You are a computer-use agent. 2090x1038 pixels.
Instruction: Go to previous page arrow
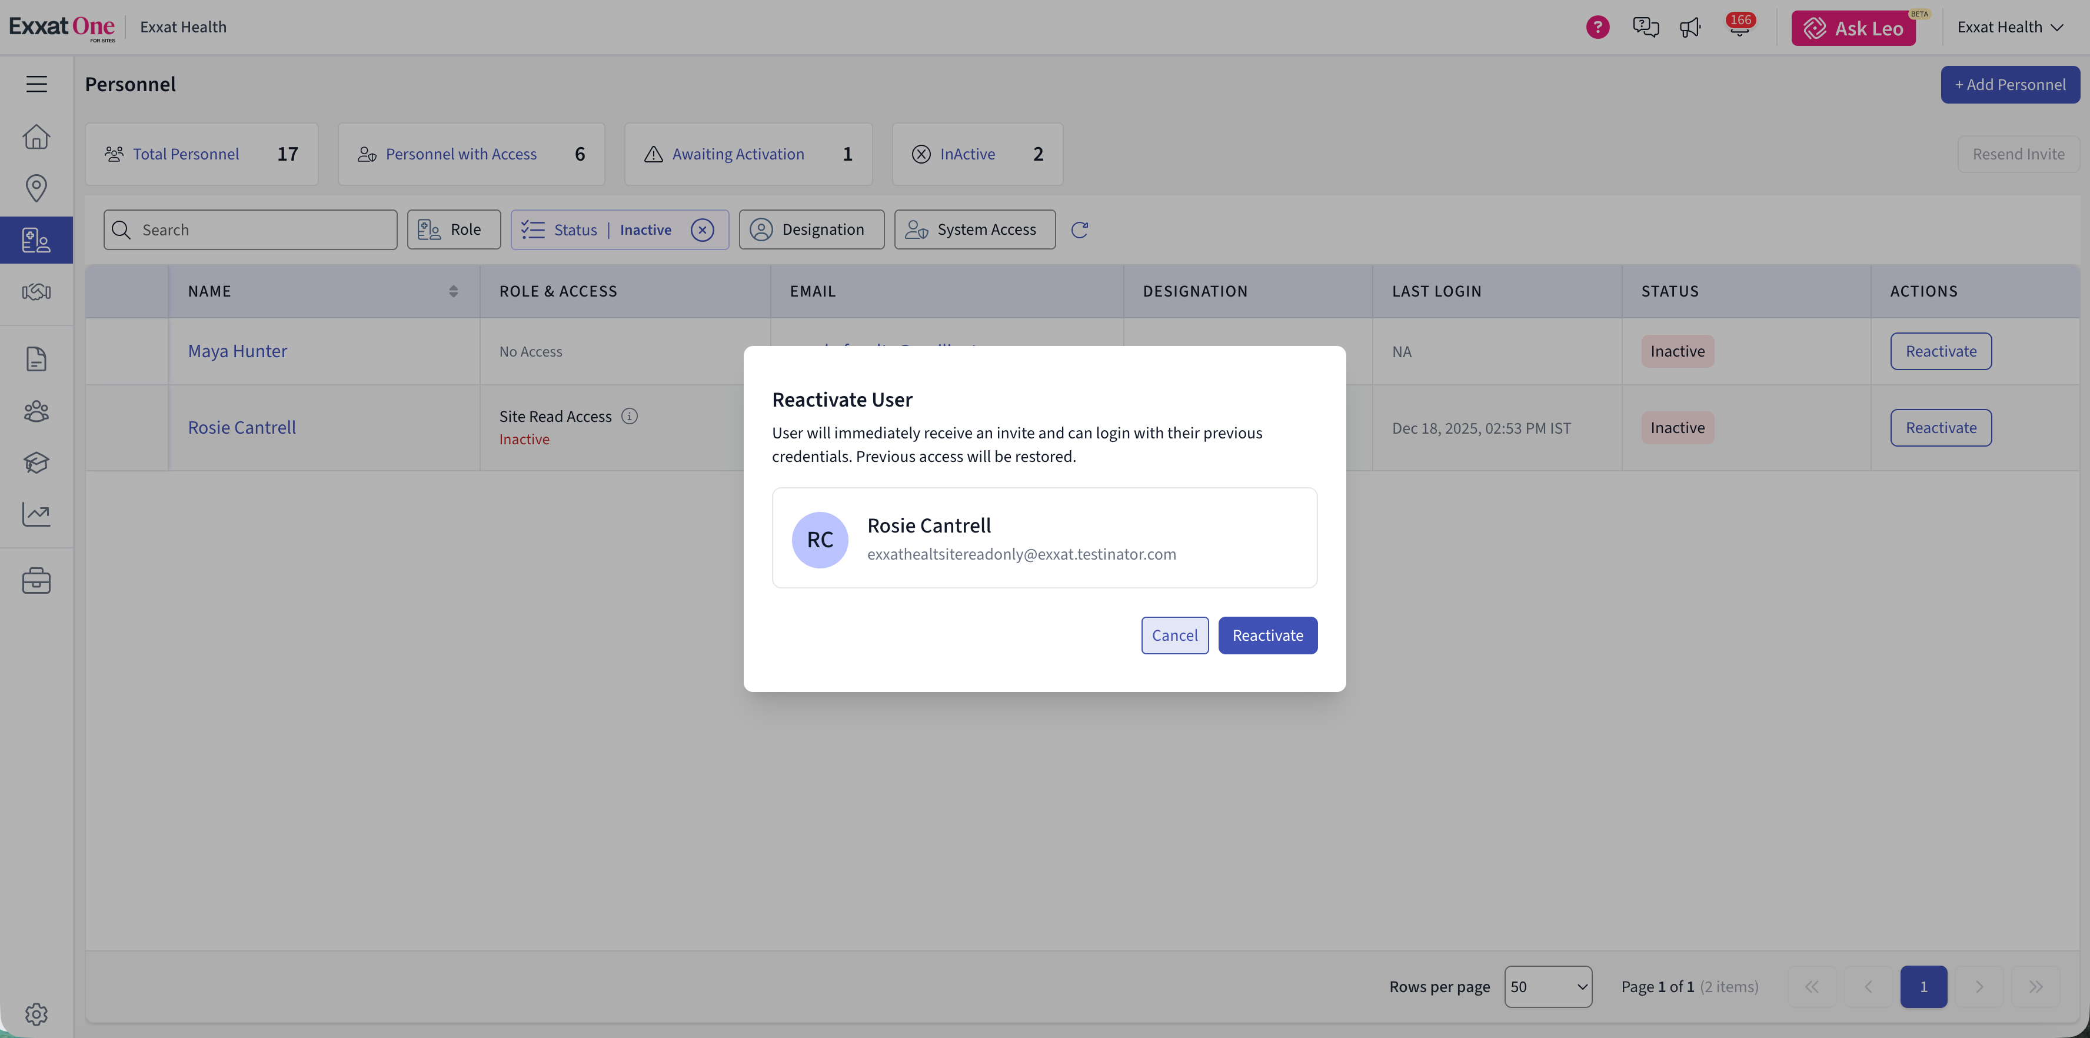(1868, 987)
